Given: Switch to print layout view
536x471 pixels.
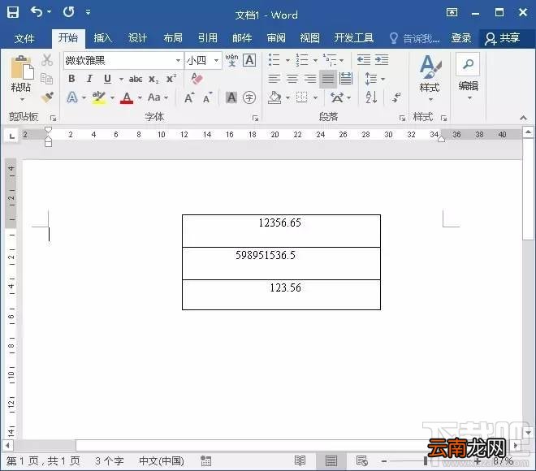Looking at the screenshot, I should coord(331,460).
